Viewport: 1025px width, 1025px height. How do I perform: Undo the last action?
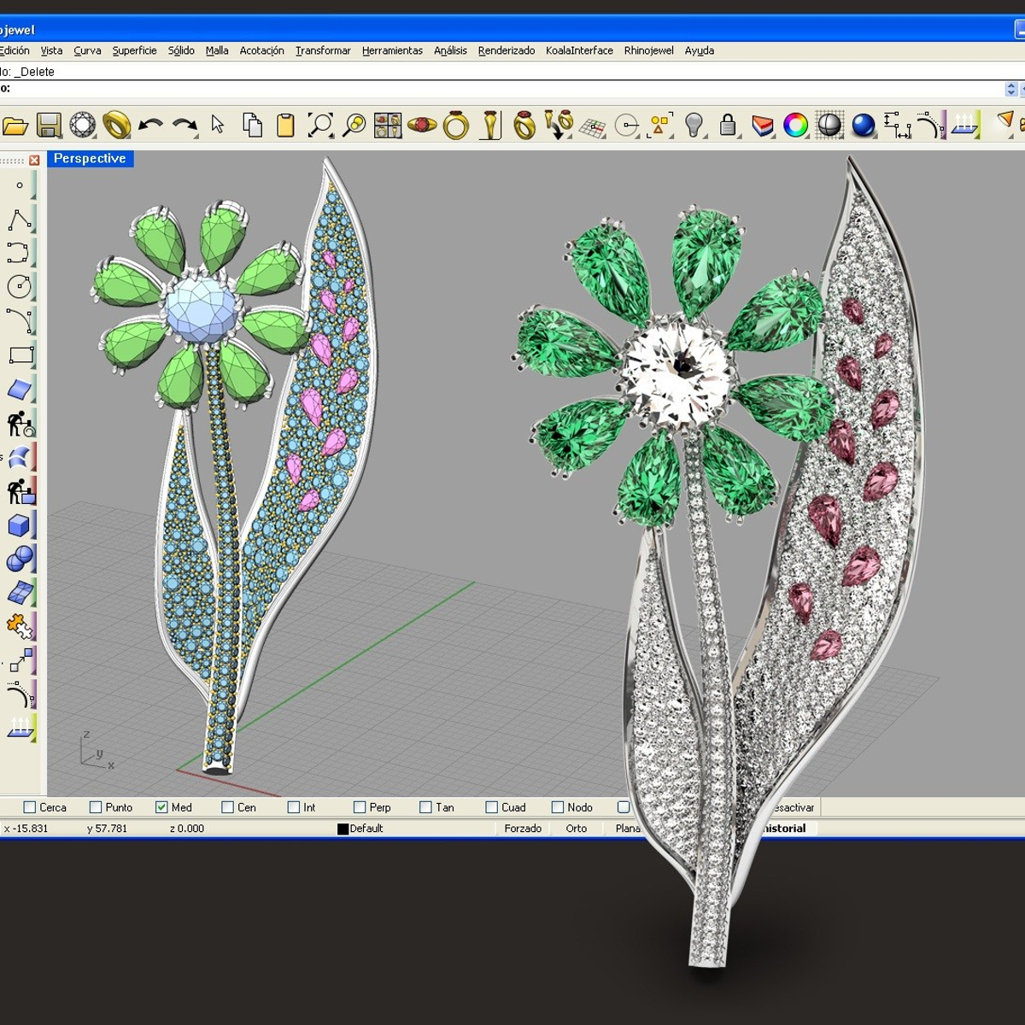point(150,126)
